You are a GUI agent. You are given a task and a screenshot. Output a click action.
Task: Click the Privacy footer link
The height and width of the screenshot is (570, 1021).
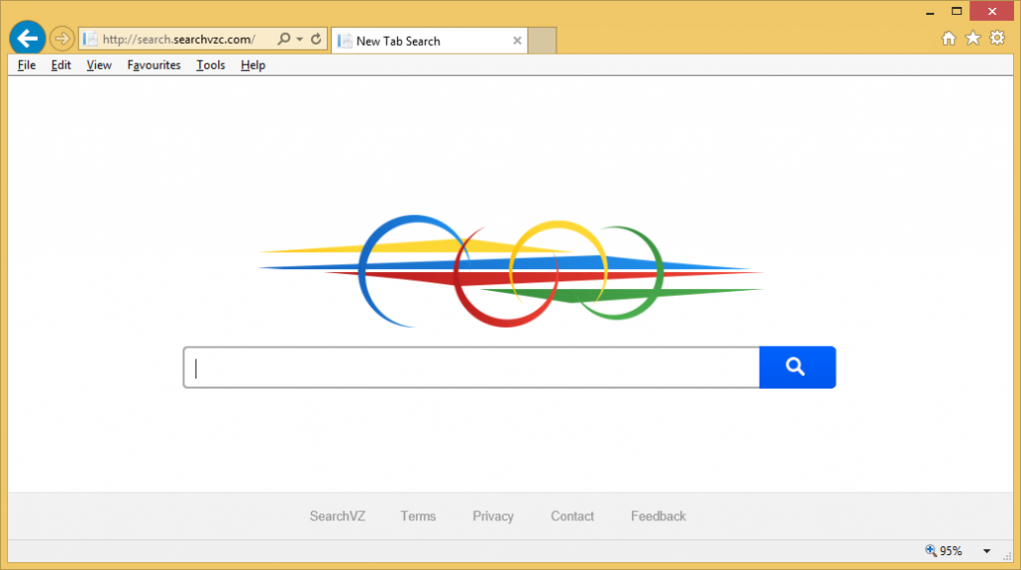point(493,516)
